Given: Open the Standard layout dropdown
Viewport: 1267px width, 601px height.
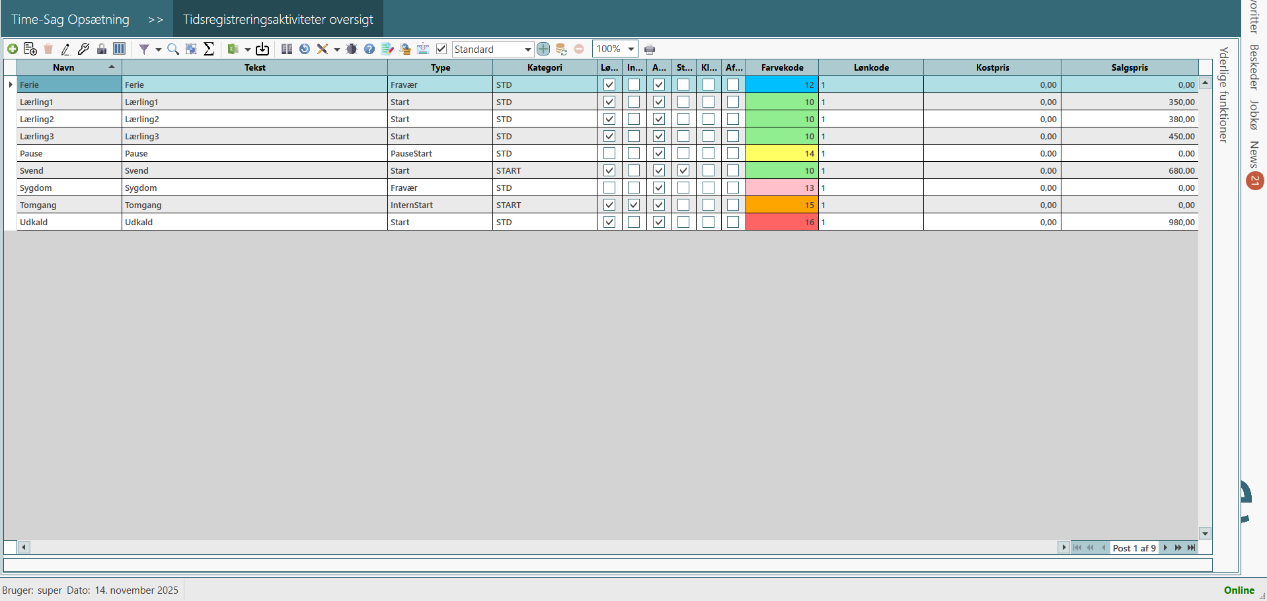Looking at the screenshot, I should (527, 50).
